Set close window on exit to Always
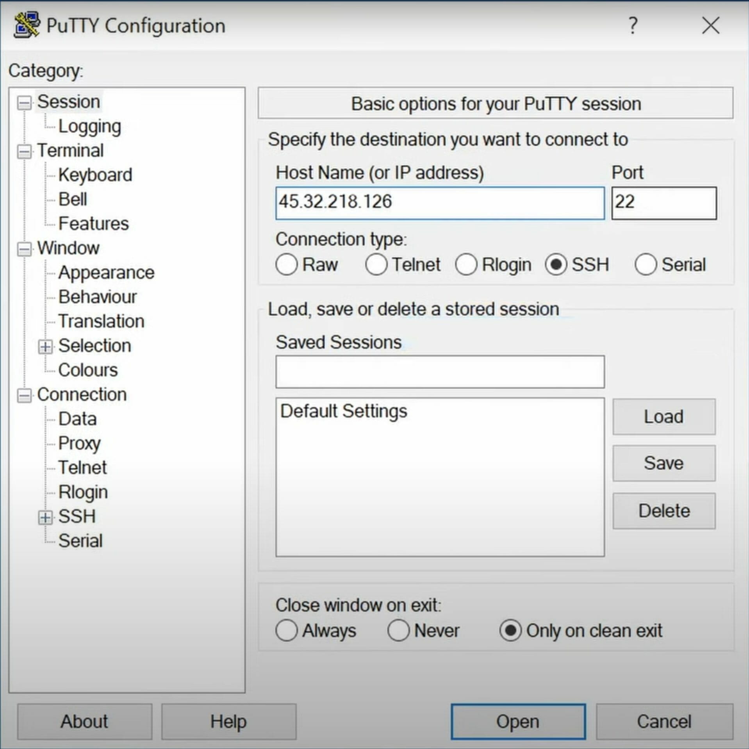749x749 pixels. click(287, 630)
